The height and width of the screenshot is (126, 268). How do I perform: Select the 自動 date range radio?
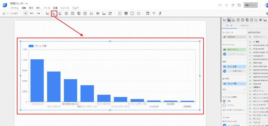[x=224, y=101]
